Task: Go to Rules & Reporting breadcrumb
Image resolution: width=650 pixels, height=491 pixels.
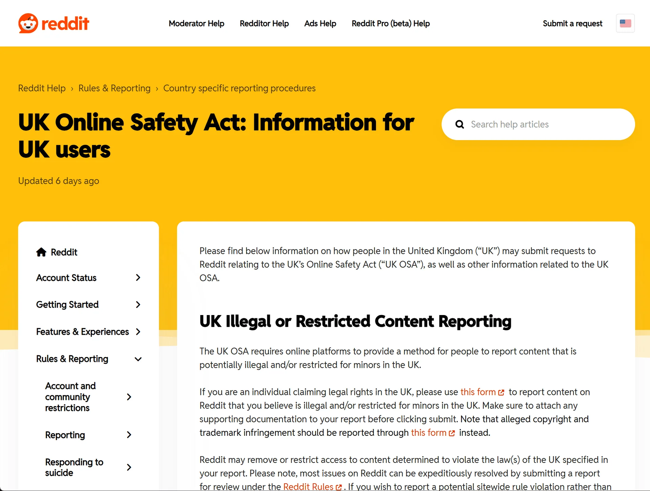Action: pyautogui.click(x=114, y=88)
